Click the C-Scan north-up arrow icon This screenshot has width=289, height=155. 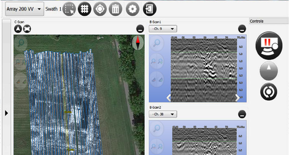pos(18,29)
